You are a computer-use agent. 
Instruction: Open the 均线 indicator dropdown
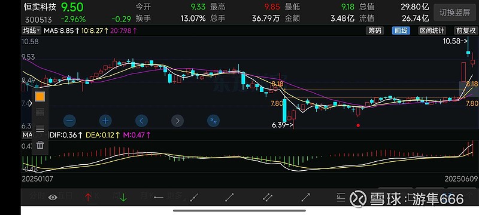(31, 30)
